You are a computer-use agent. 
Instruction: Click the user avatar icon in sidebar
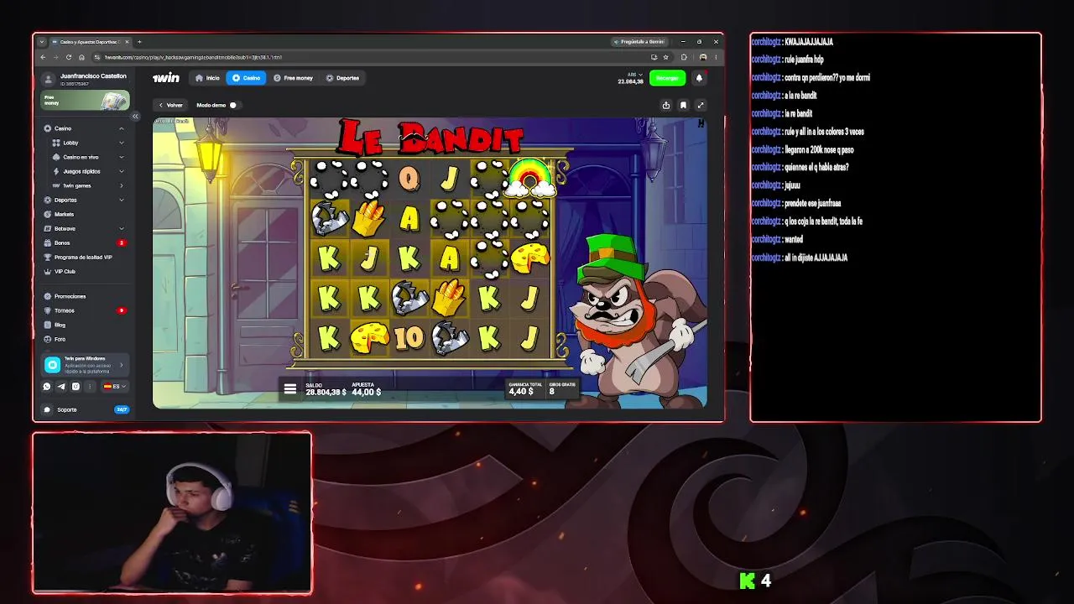pyautogui.click(x=48, y=79)
